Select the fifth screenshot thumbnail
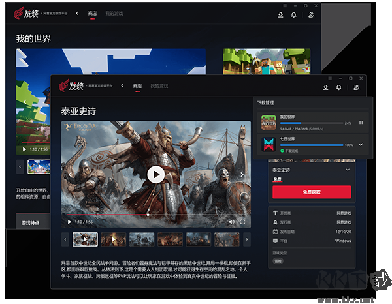 tap(198, 239)
